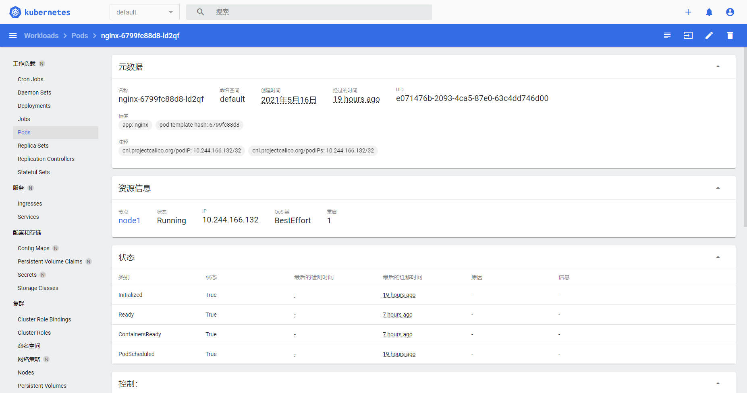Open the hamburger navigation menu
This screenshot has height=393, width=747.
click(x=13, y=35)
